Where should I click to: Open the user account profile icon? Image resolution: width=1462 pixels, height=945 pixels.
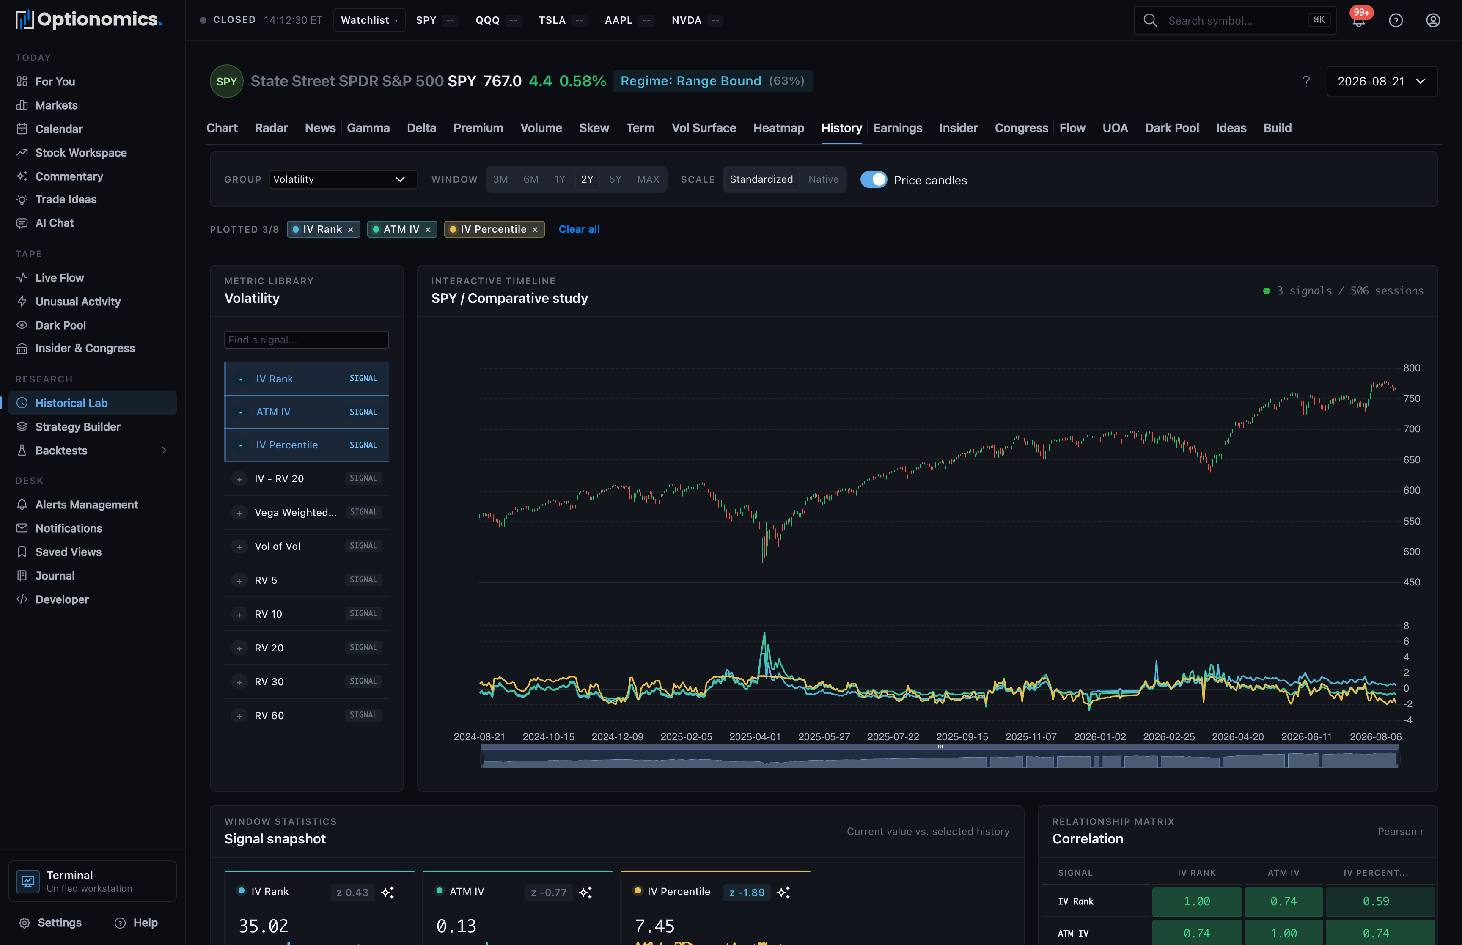click(x=1432, y=20)
